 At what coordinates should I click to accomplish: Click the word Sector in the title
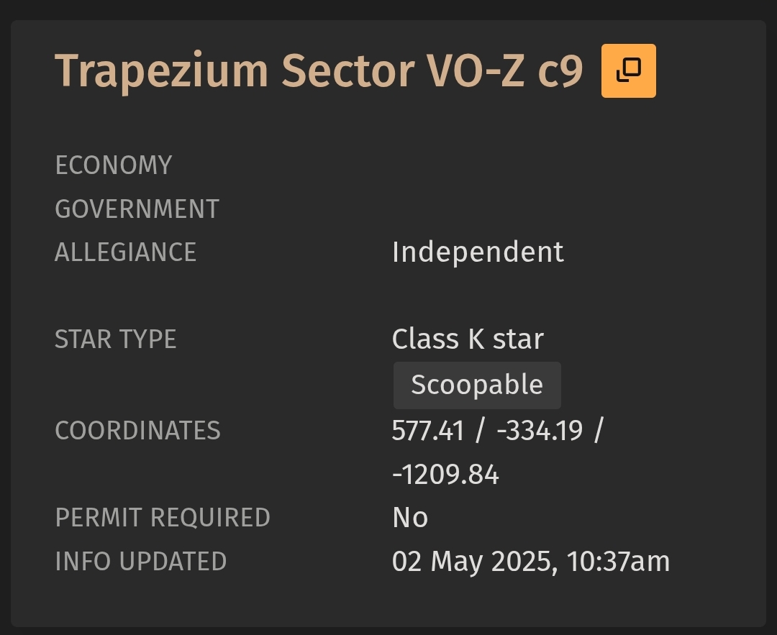click(x=348, y=71)
